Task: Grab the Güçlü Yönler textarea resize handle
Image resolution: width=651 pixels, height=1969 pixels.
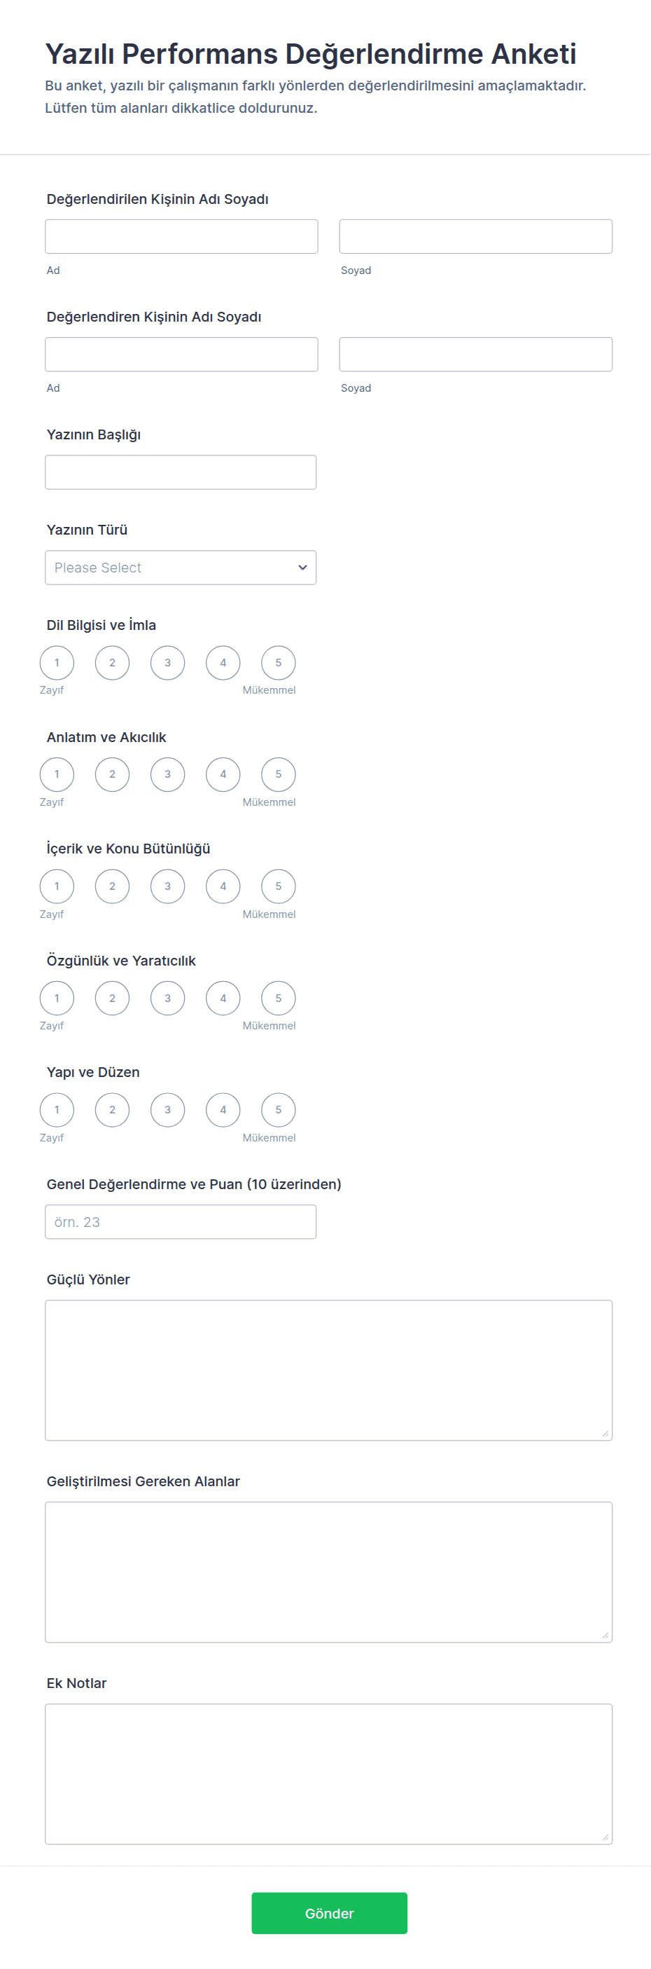Action: (x=605, y=1433)
